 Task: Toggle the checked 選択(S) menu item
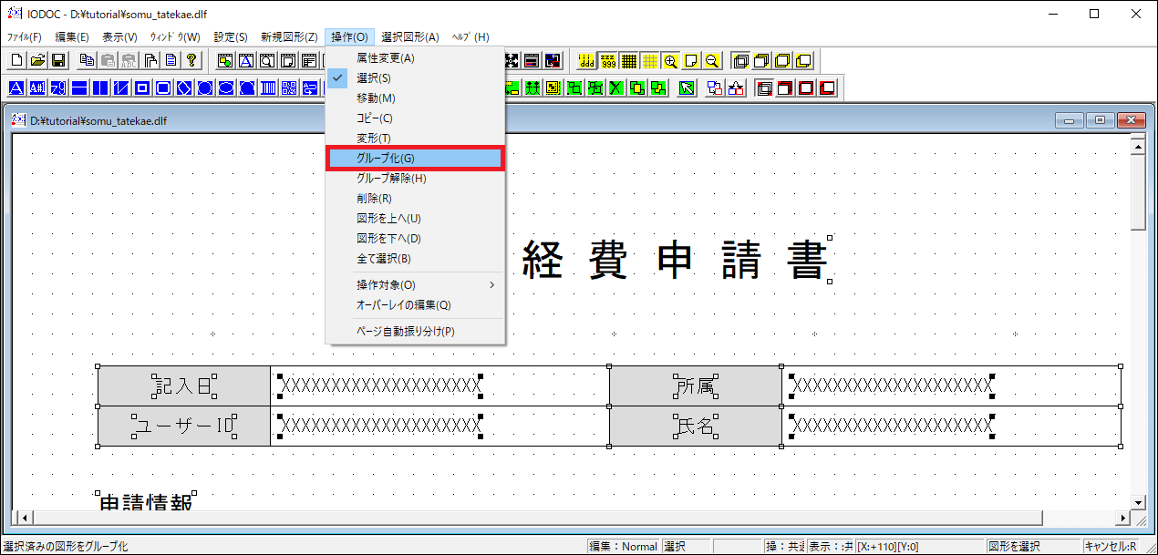coord(415,78)
